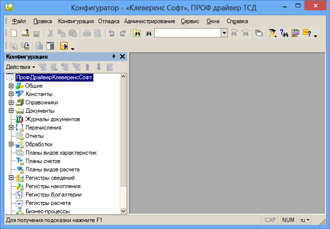Expand the Константы tree node
Viewport: 330px width, 229px height.
[11, 94]
